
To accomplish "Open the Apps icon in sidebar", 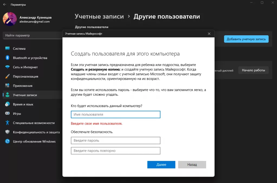I will 8,86.
